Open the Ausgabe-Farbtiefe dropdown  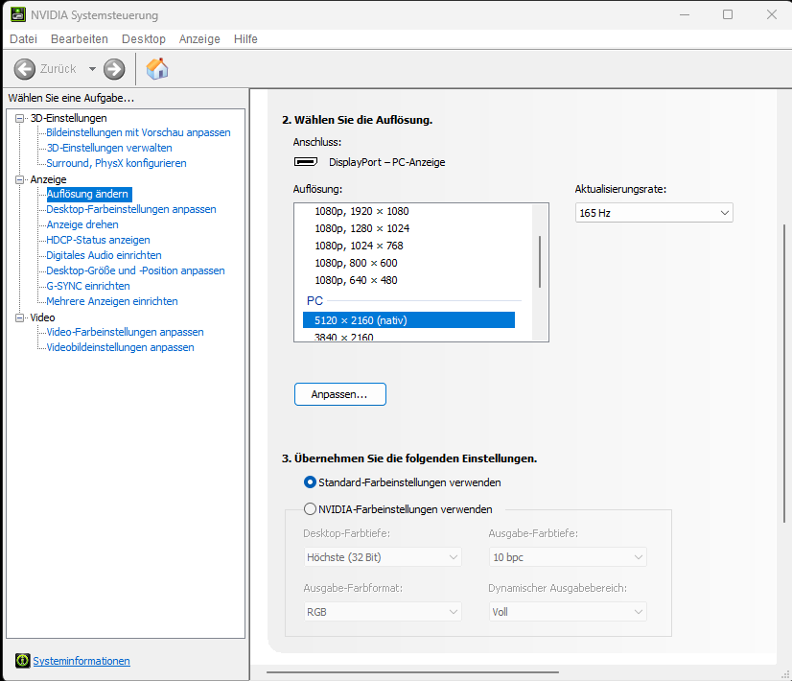(x=568, y=557)
